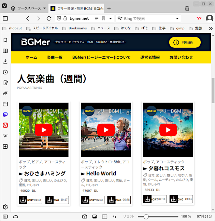Show more bookmarks with double chevron
215x221 pixels.
click(211, 28)
